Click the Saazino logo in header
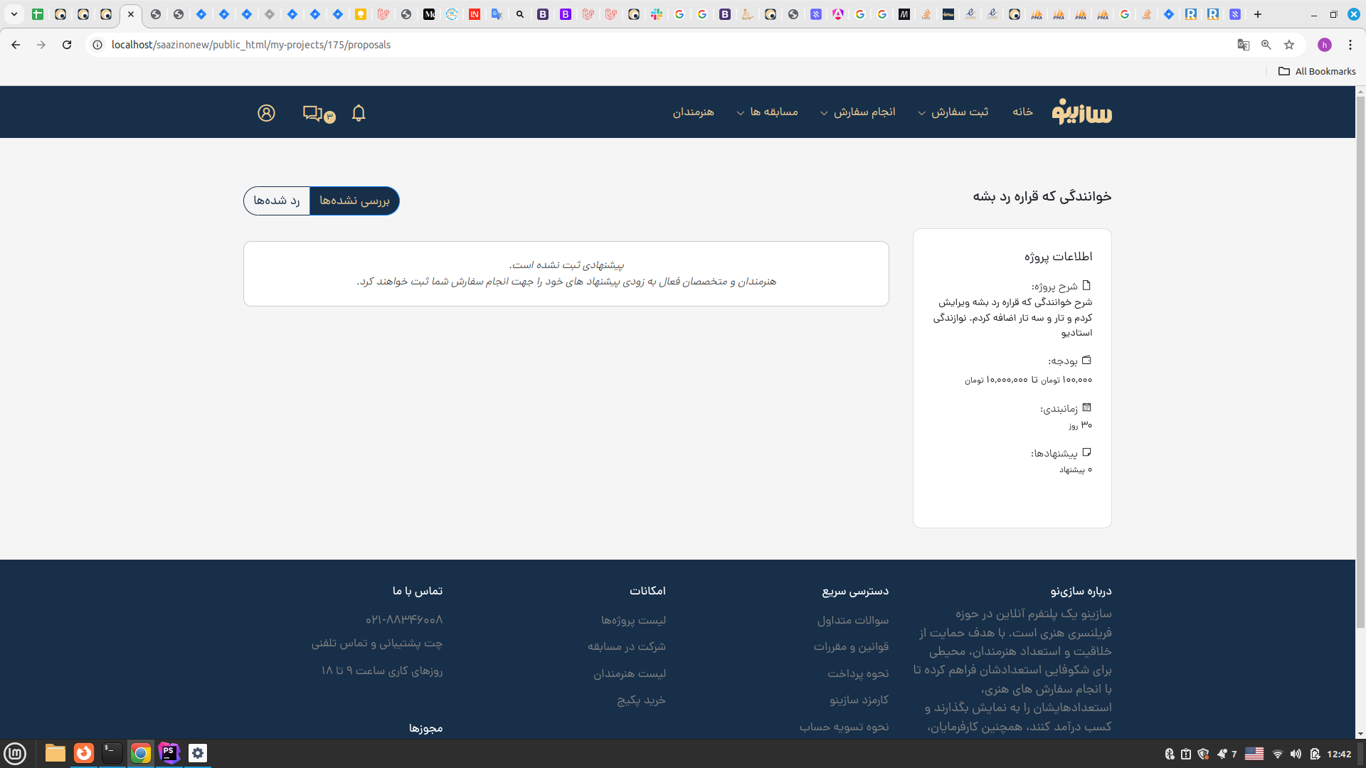The height and width of the screenshot is (768, 1366). click(1081, 112)
